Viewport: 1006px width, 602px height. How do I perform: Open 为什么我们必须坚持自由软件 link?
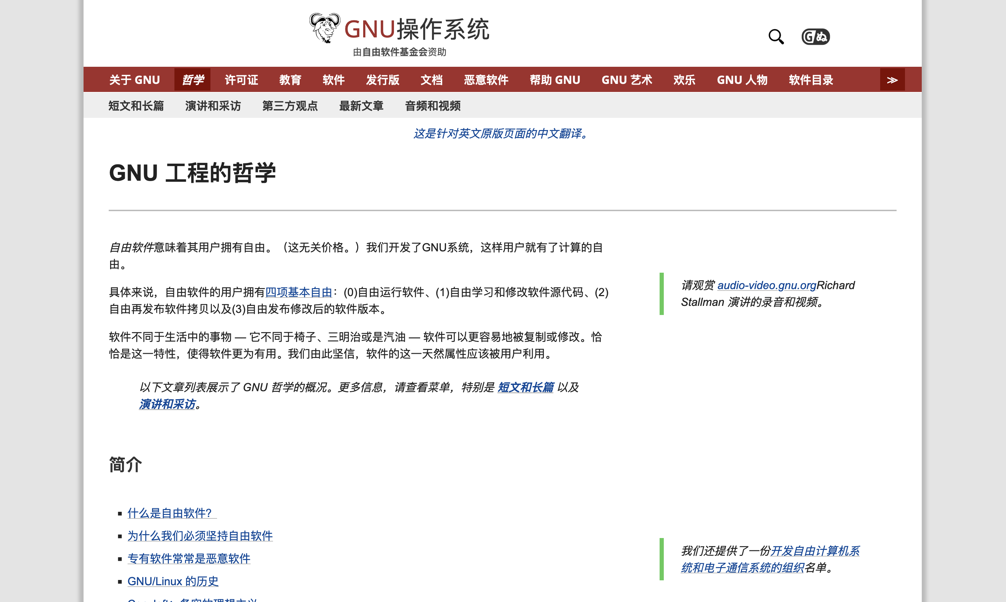[200, 536]
